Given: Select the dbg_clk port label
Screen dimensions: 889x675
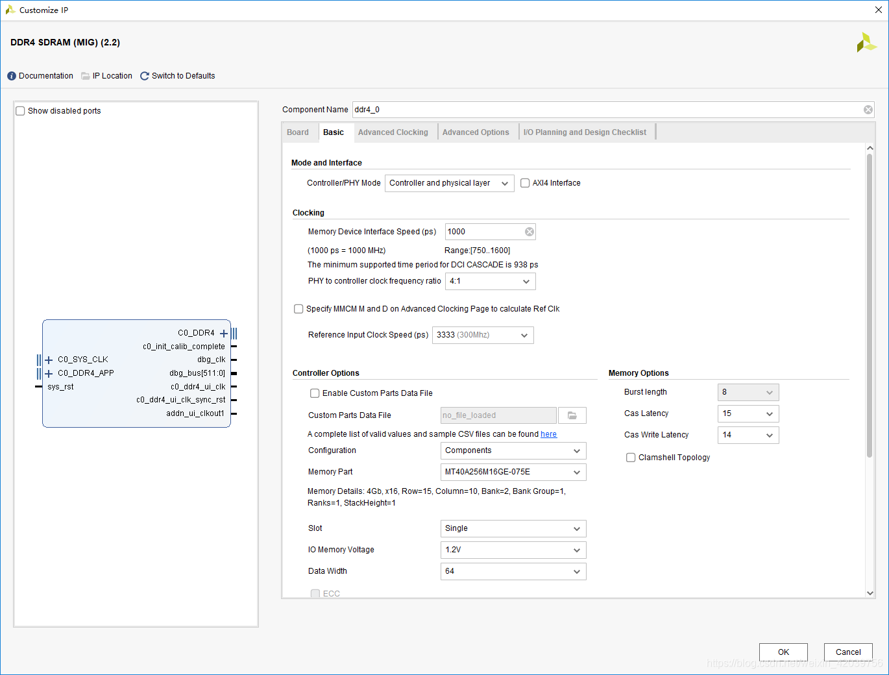Looking at the screenshot, I should 211,360.
